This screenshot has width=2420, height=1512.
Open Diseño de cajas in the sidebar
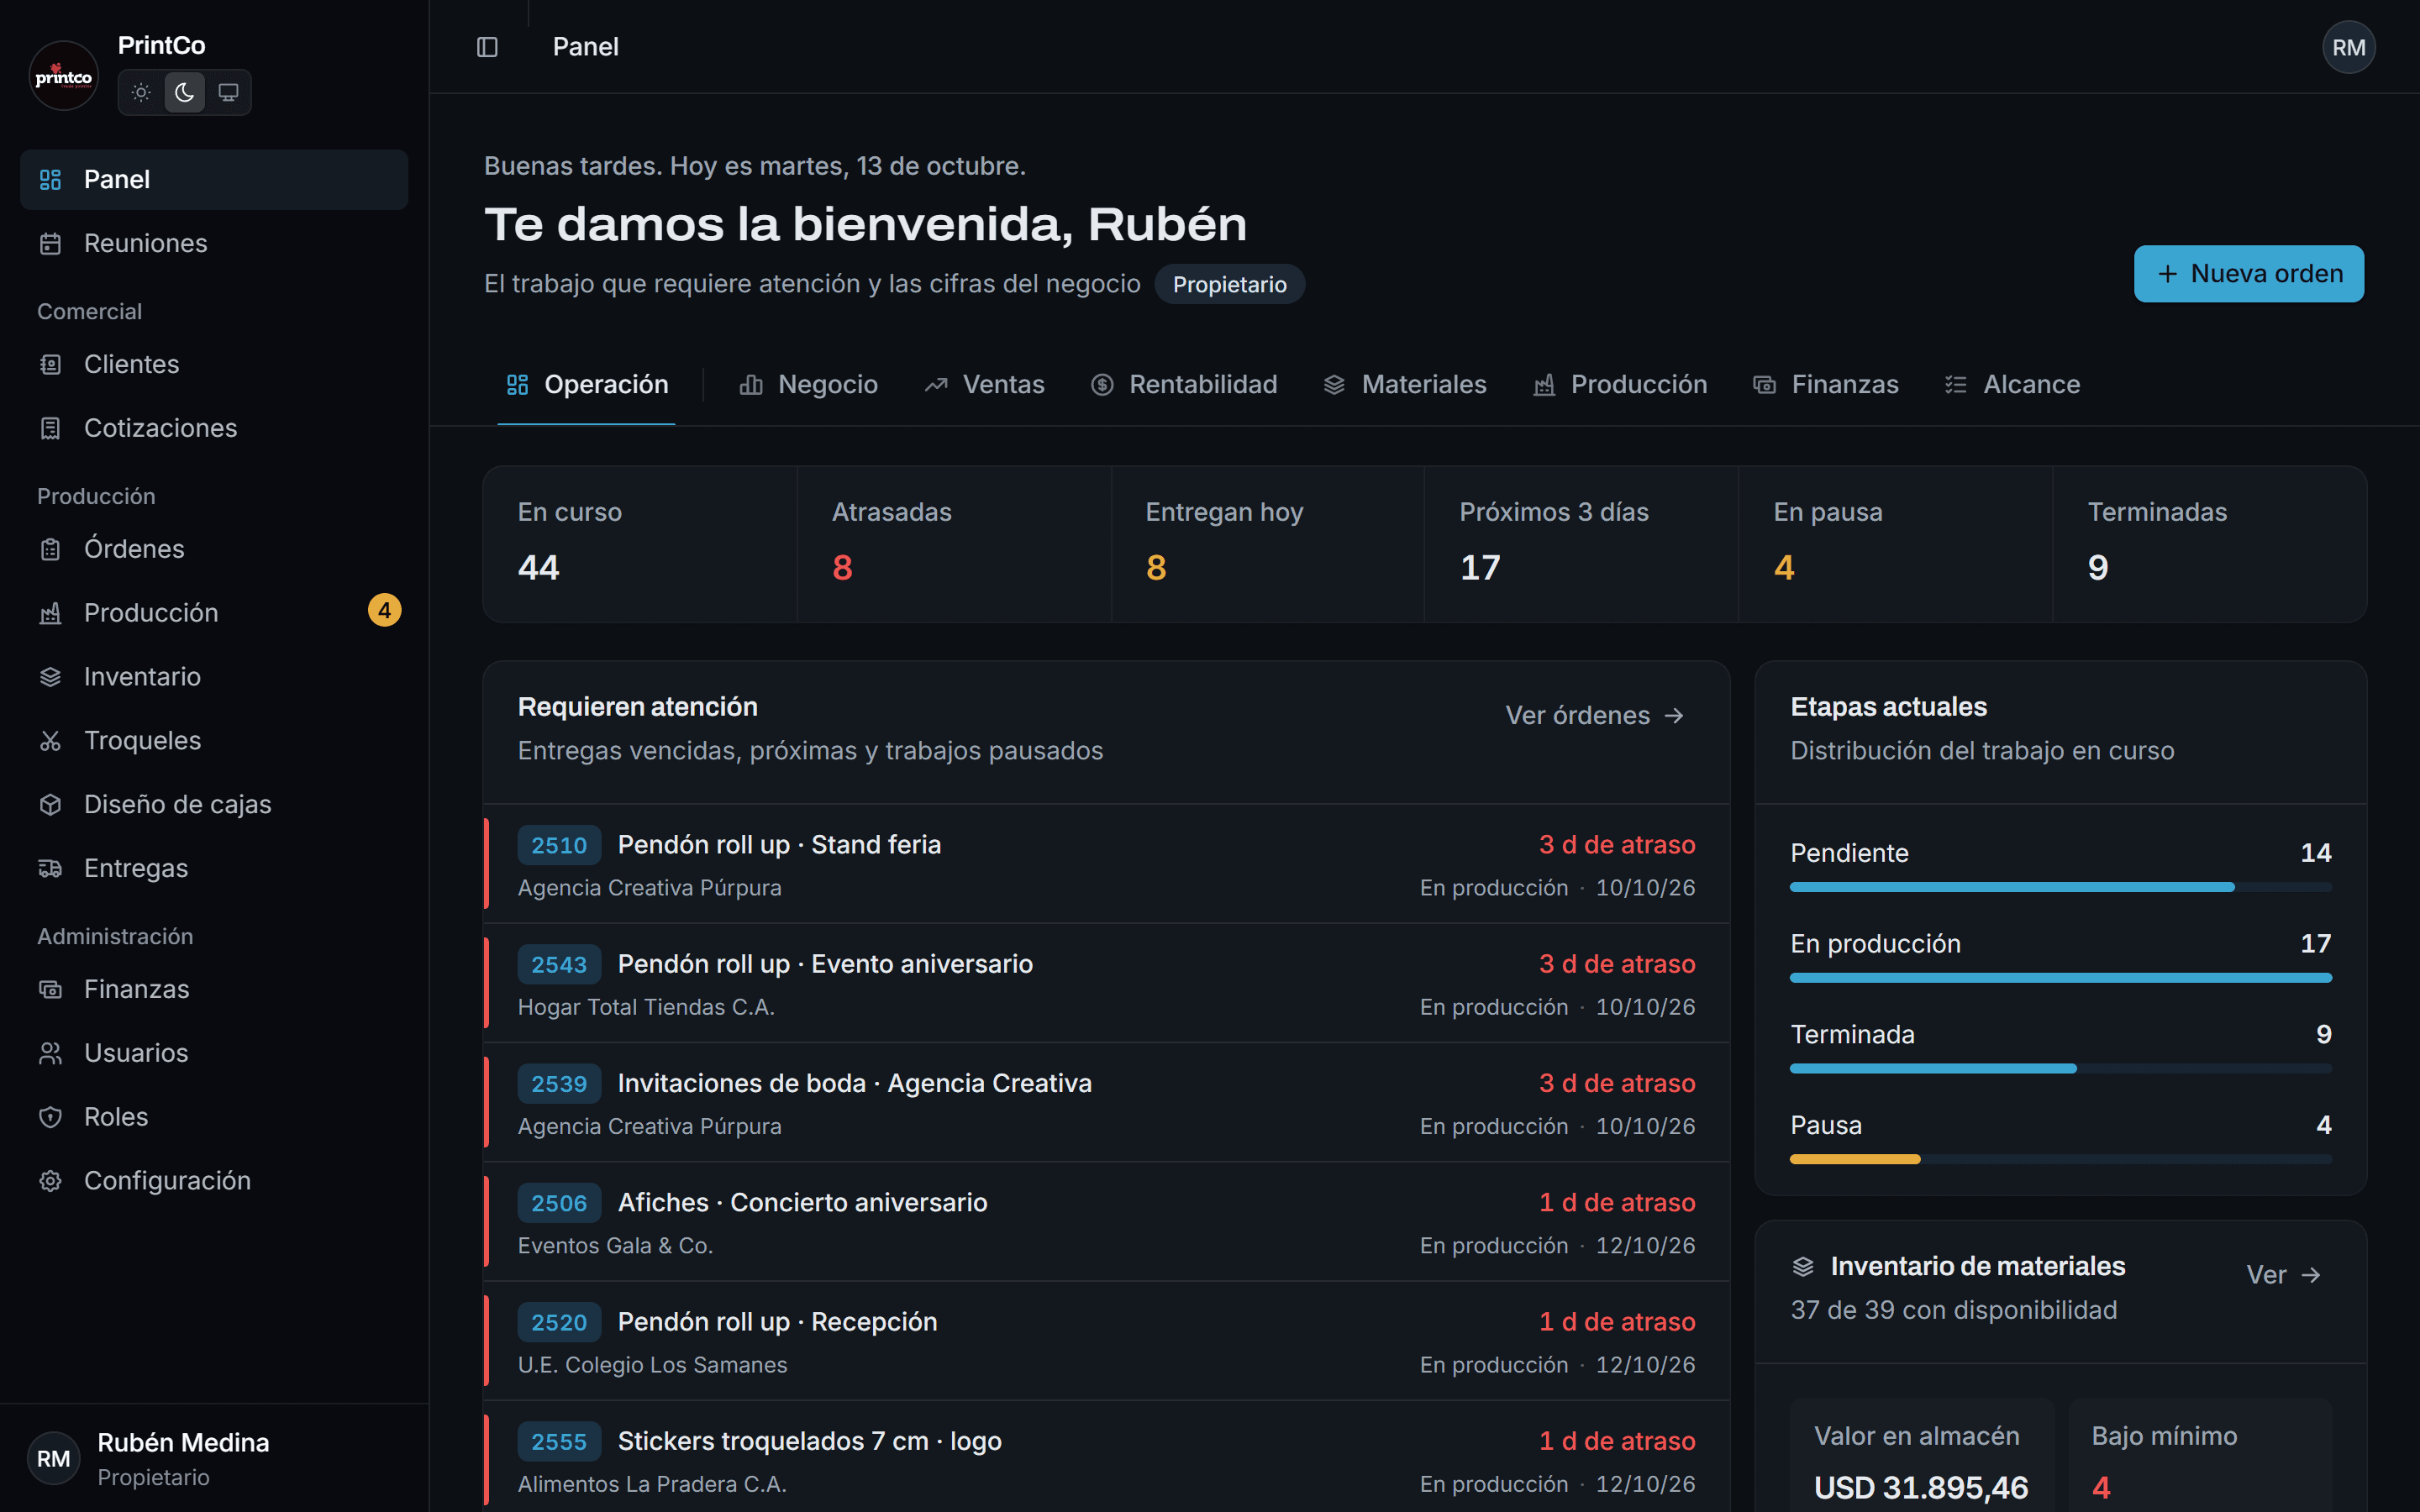pos(214,804)
